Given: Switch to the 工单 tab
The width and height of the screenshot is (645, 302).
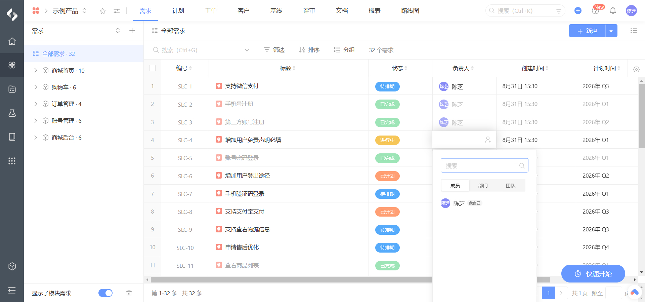Looking at the screenshot, I should (x=211, y=11).
